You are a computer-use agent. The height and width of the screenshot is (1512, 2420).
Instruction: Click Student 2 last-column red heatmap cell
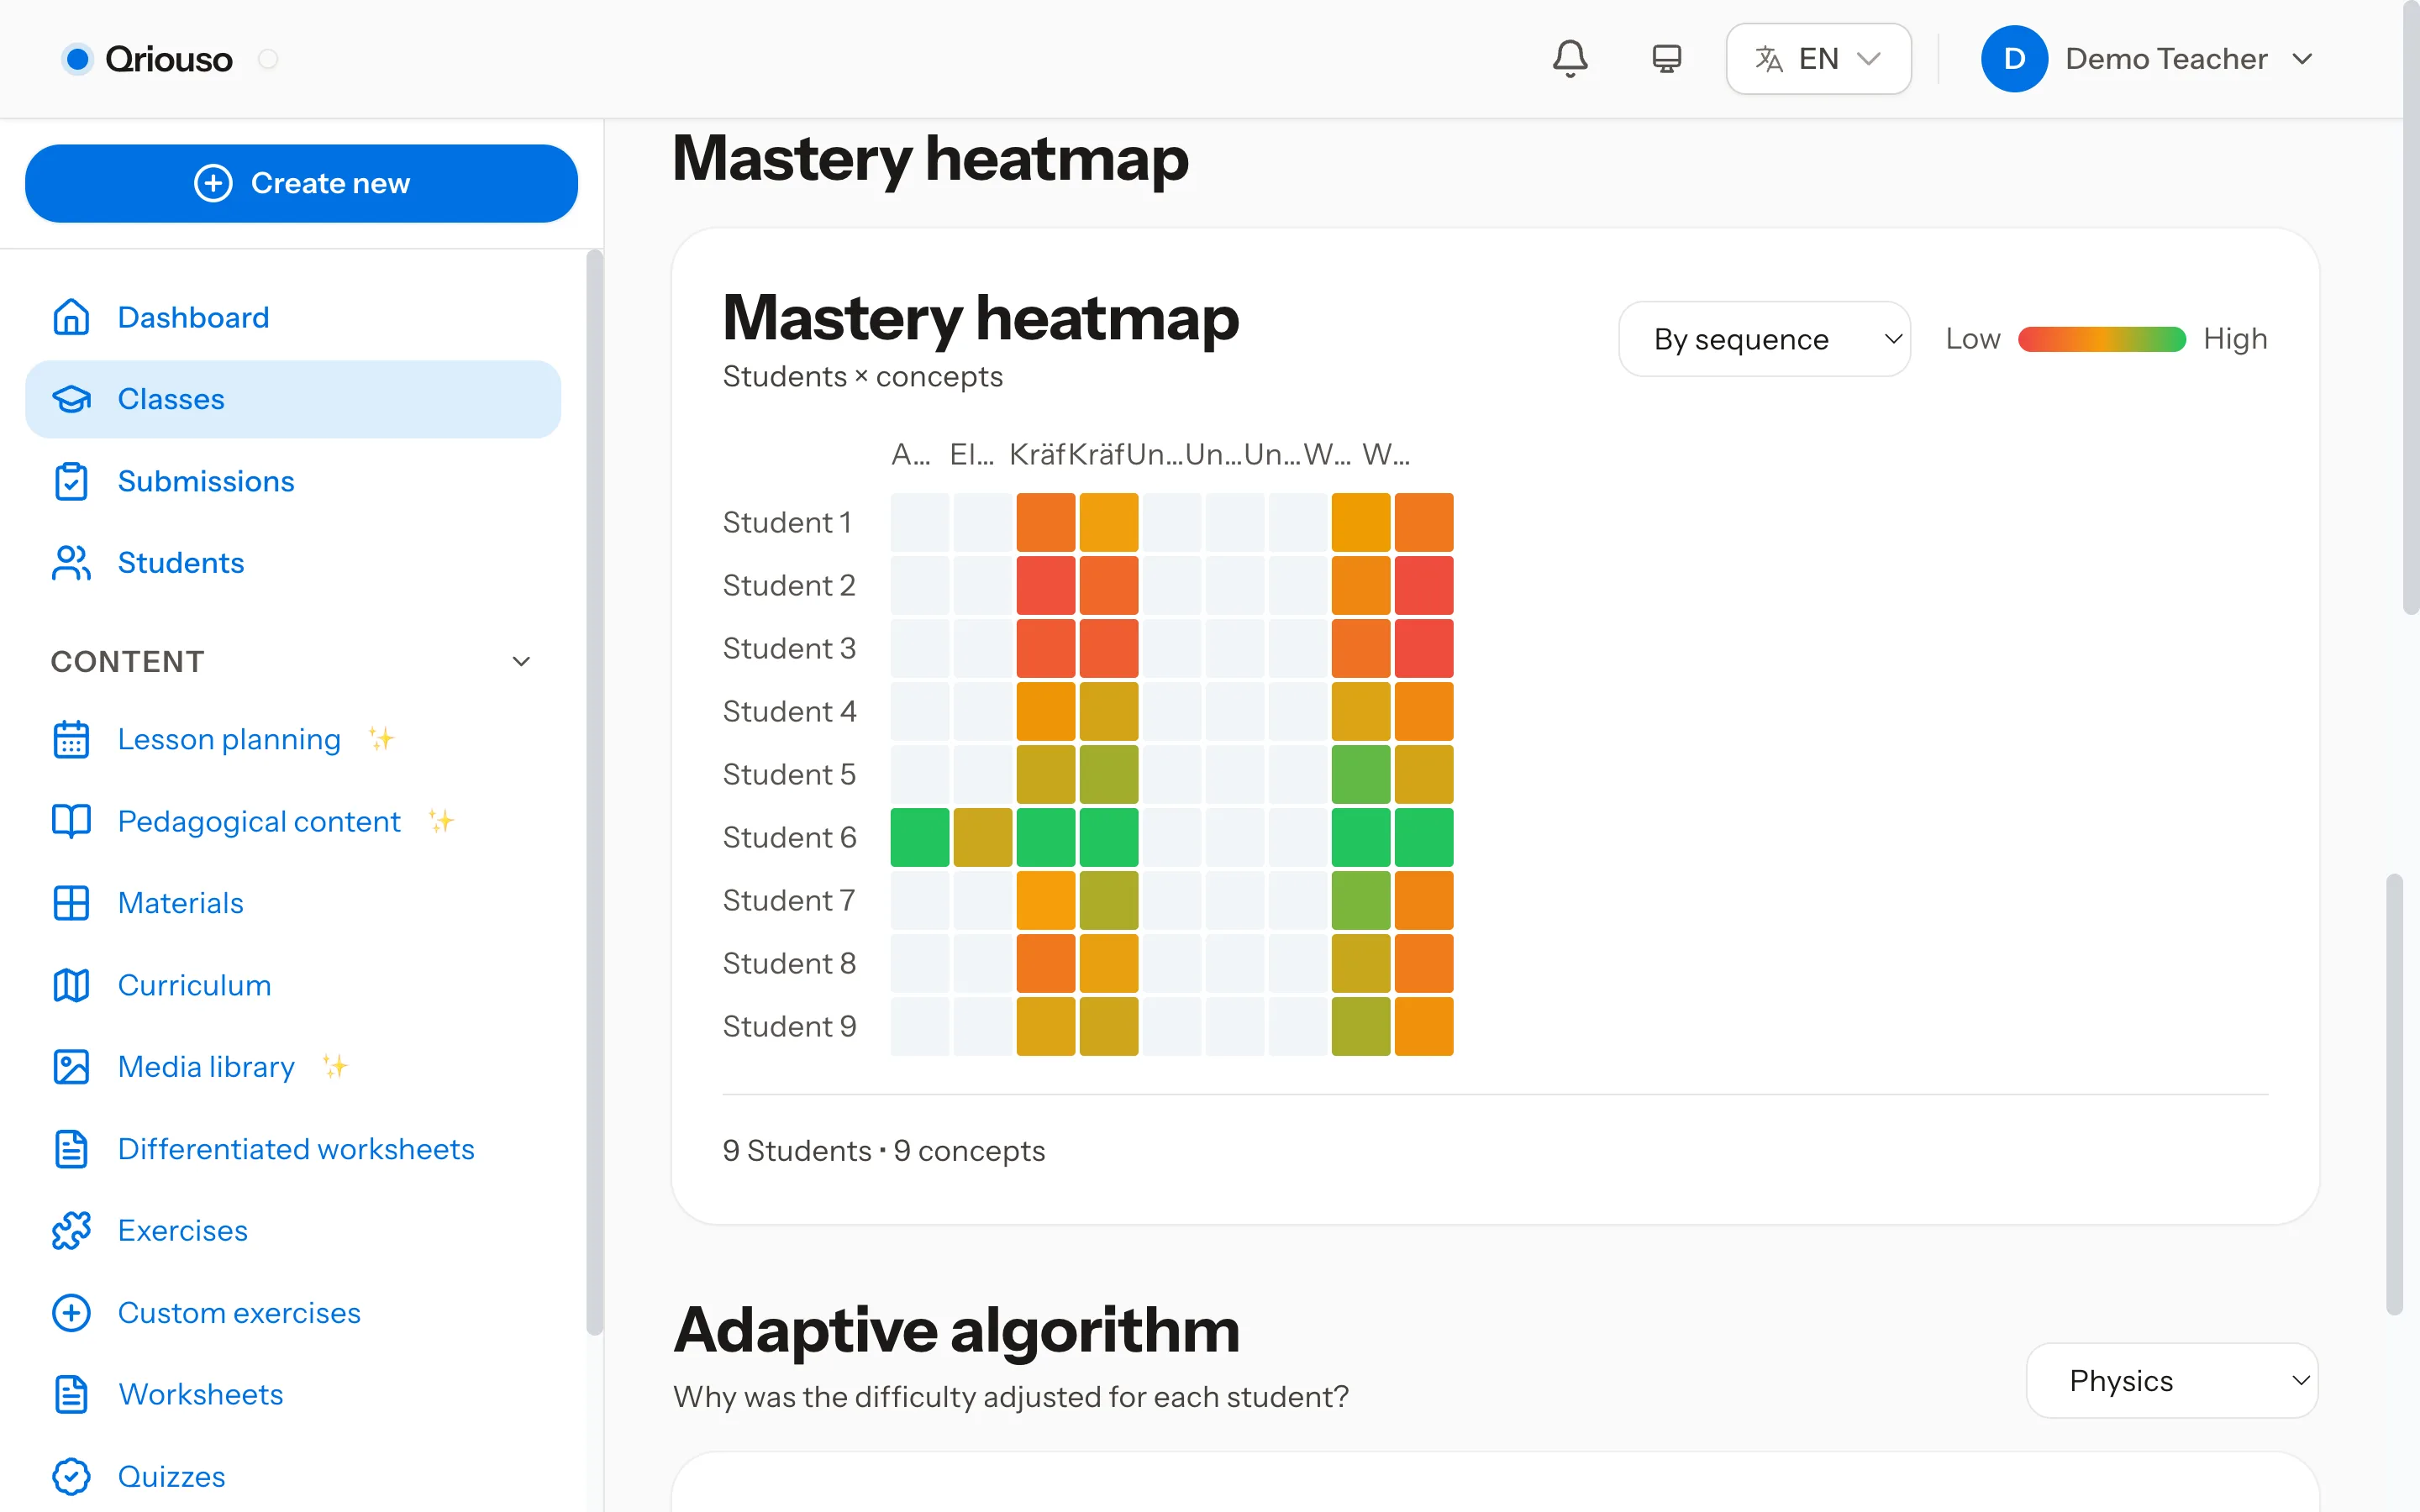(1424, 585)
